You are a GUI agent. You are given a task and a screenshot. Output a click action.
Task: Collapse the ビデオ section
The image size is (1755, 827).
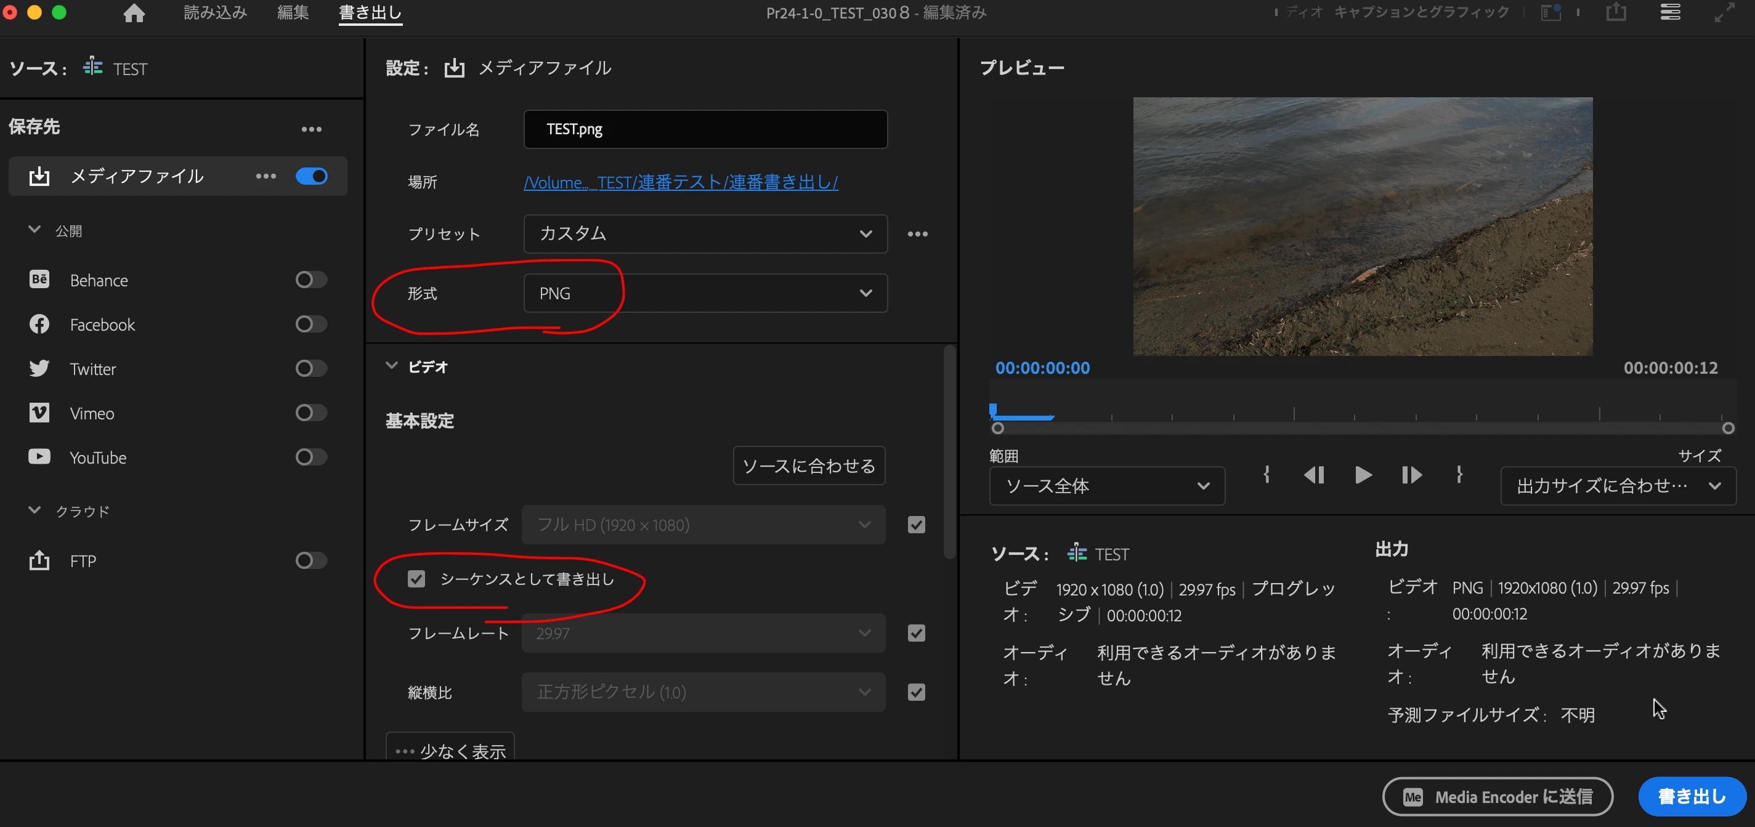tap(391, 366)
